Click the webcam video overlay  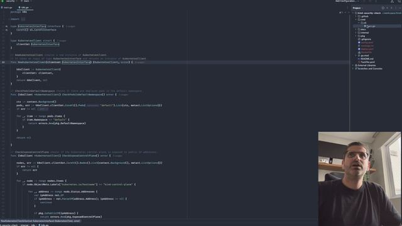[359, 178]
